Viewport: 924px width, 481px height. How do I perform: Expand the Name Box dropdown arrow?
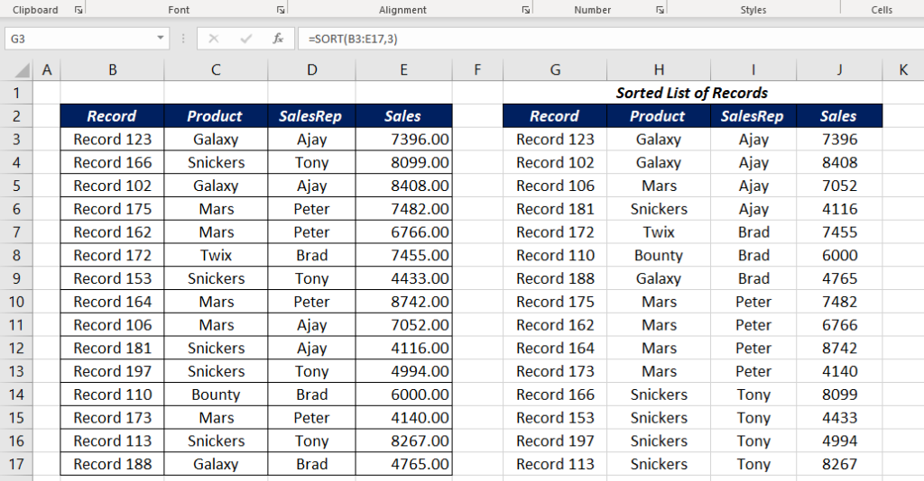(161, 39)
